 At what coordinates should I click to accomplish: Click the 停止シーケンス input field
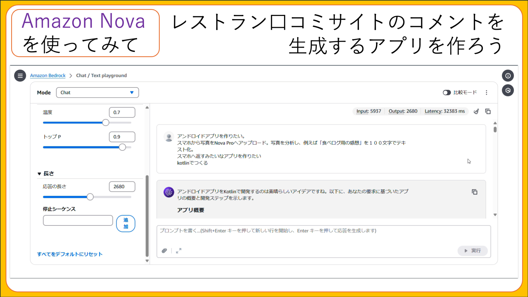tap(78, 220)
